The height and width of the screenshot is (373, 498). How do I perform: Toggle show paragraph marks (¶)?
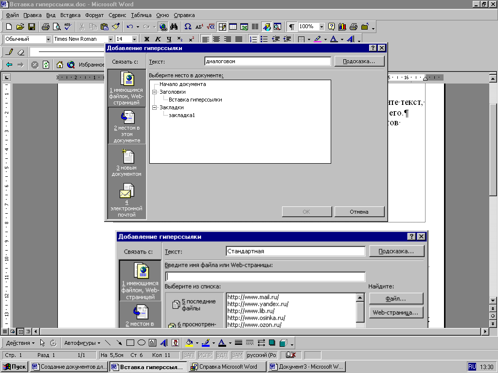291,27
